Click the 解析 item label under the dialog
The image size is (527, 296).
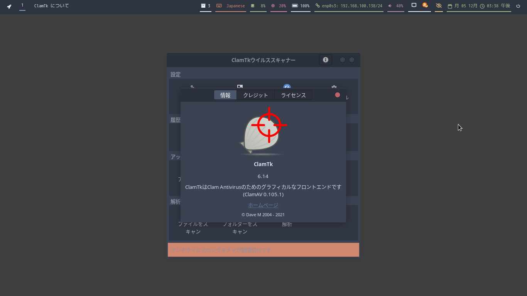pos(287,224)
